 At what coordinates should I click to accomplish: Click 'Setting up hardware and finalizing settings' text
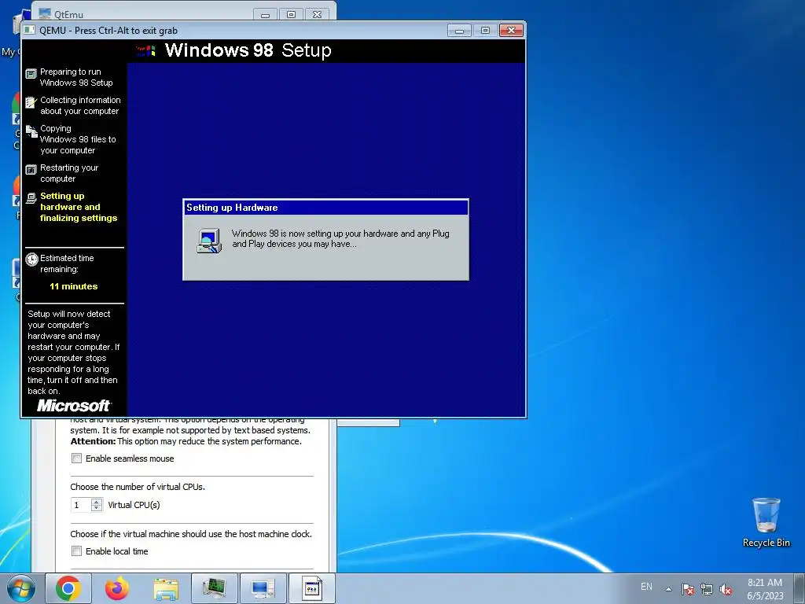click(79, 207)
